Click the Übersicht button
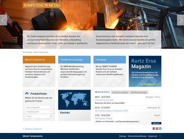Screen dimensions: 184x139 [156, 123]
